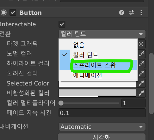This screenshot has height=140, width=154.
Task: Open the 내비게이션 Automatic dropdown
Action: tap(102, 127)
